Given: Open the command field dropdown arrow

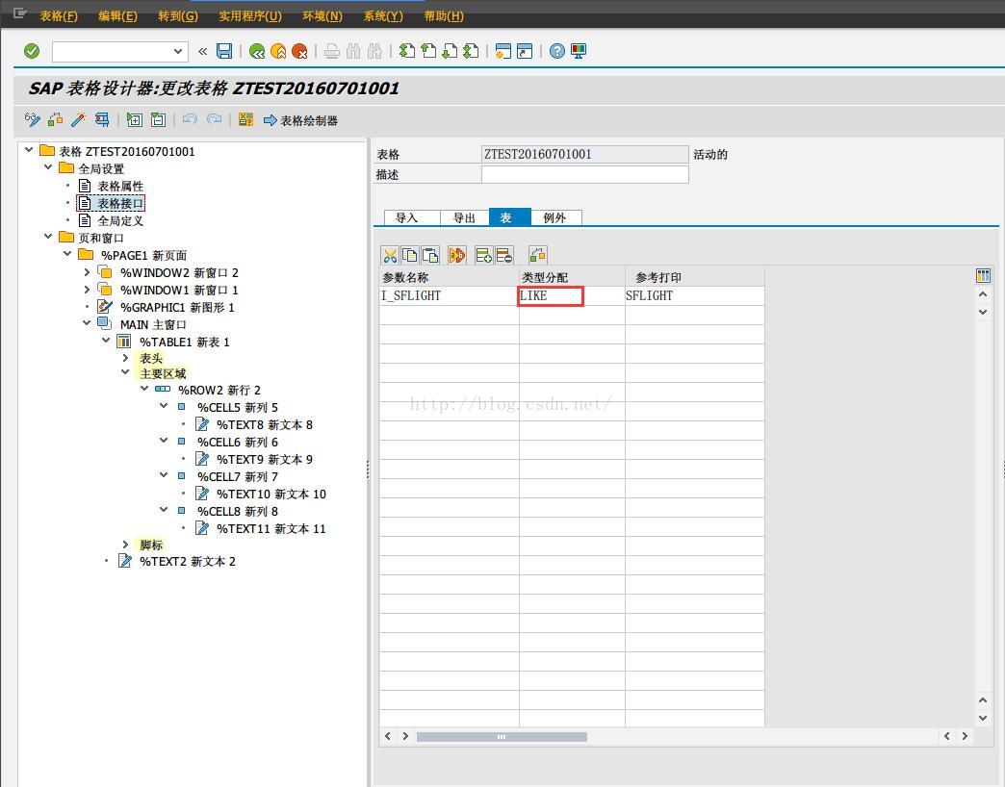Looking at the screenshot, I should tap(178, 51).
